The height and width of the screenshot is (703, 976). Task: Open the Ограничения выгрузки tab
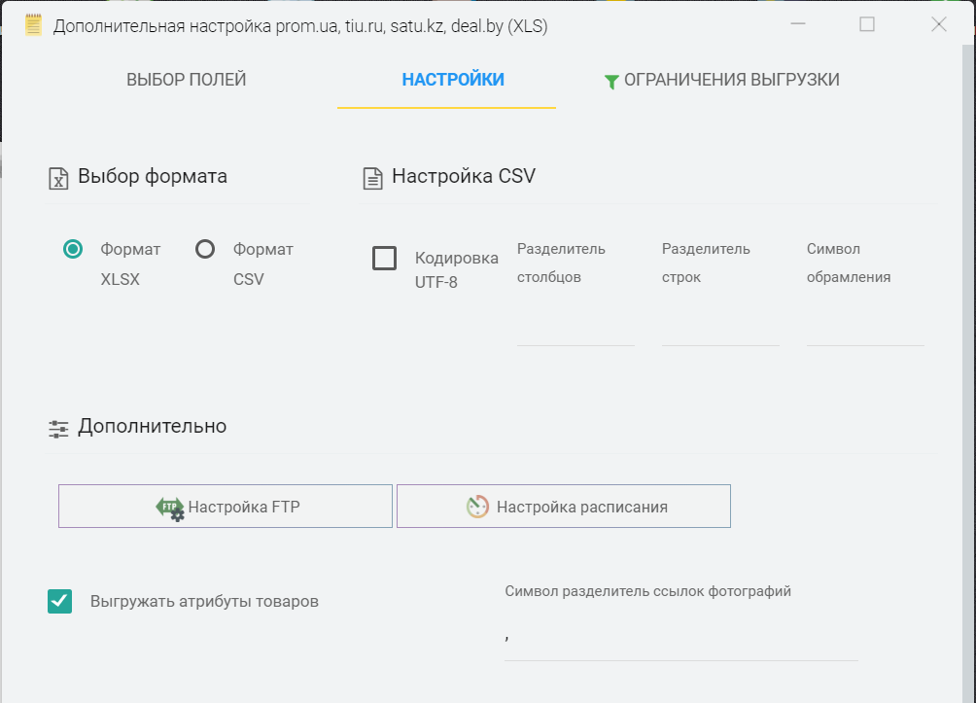[731, 80]
